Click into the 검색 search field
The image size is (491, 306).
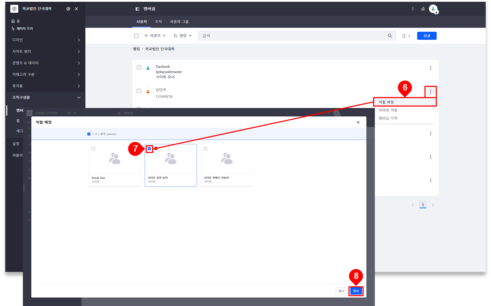[x=292, y=36]
